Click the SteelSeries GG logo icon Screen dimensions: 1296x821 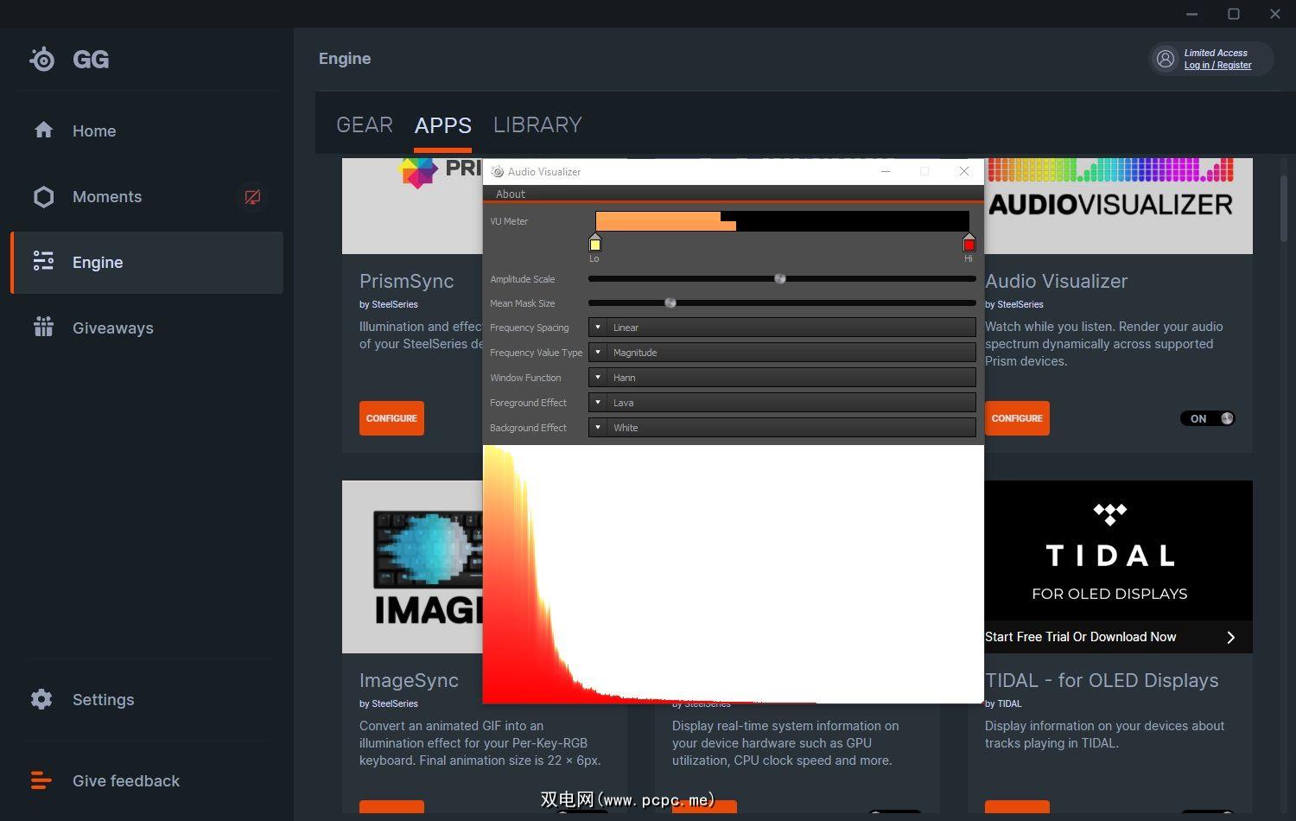42,59
